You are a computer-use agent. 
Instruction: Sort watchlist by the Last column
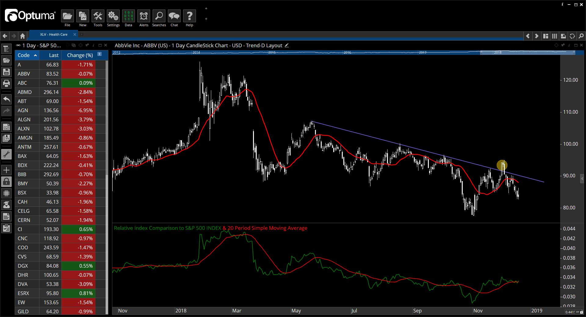pyautogui.click(x=50, y=55)
